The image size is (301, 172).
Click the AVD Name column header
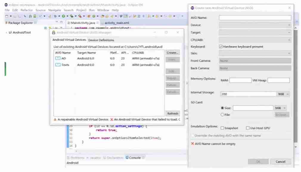pos(63,53)
